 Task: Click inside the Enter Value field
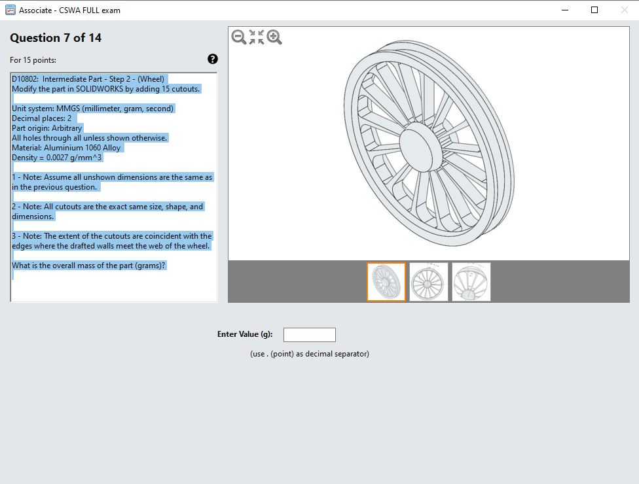click(309, 334)
